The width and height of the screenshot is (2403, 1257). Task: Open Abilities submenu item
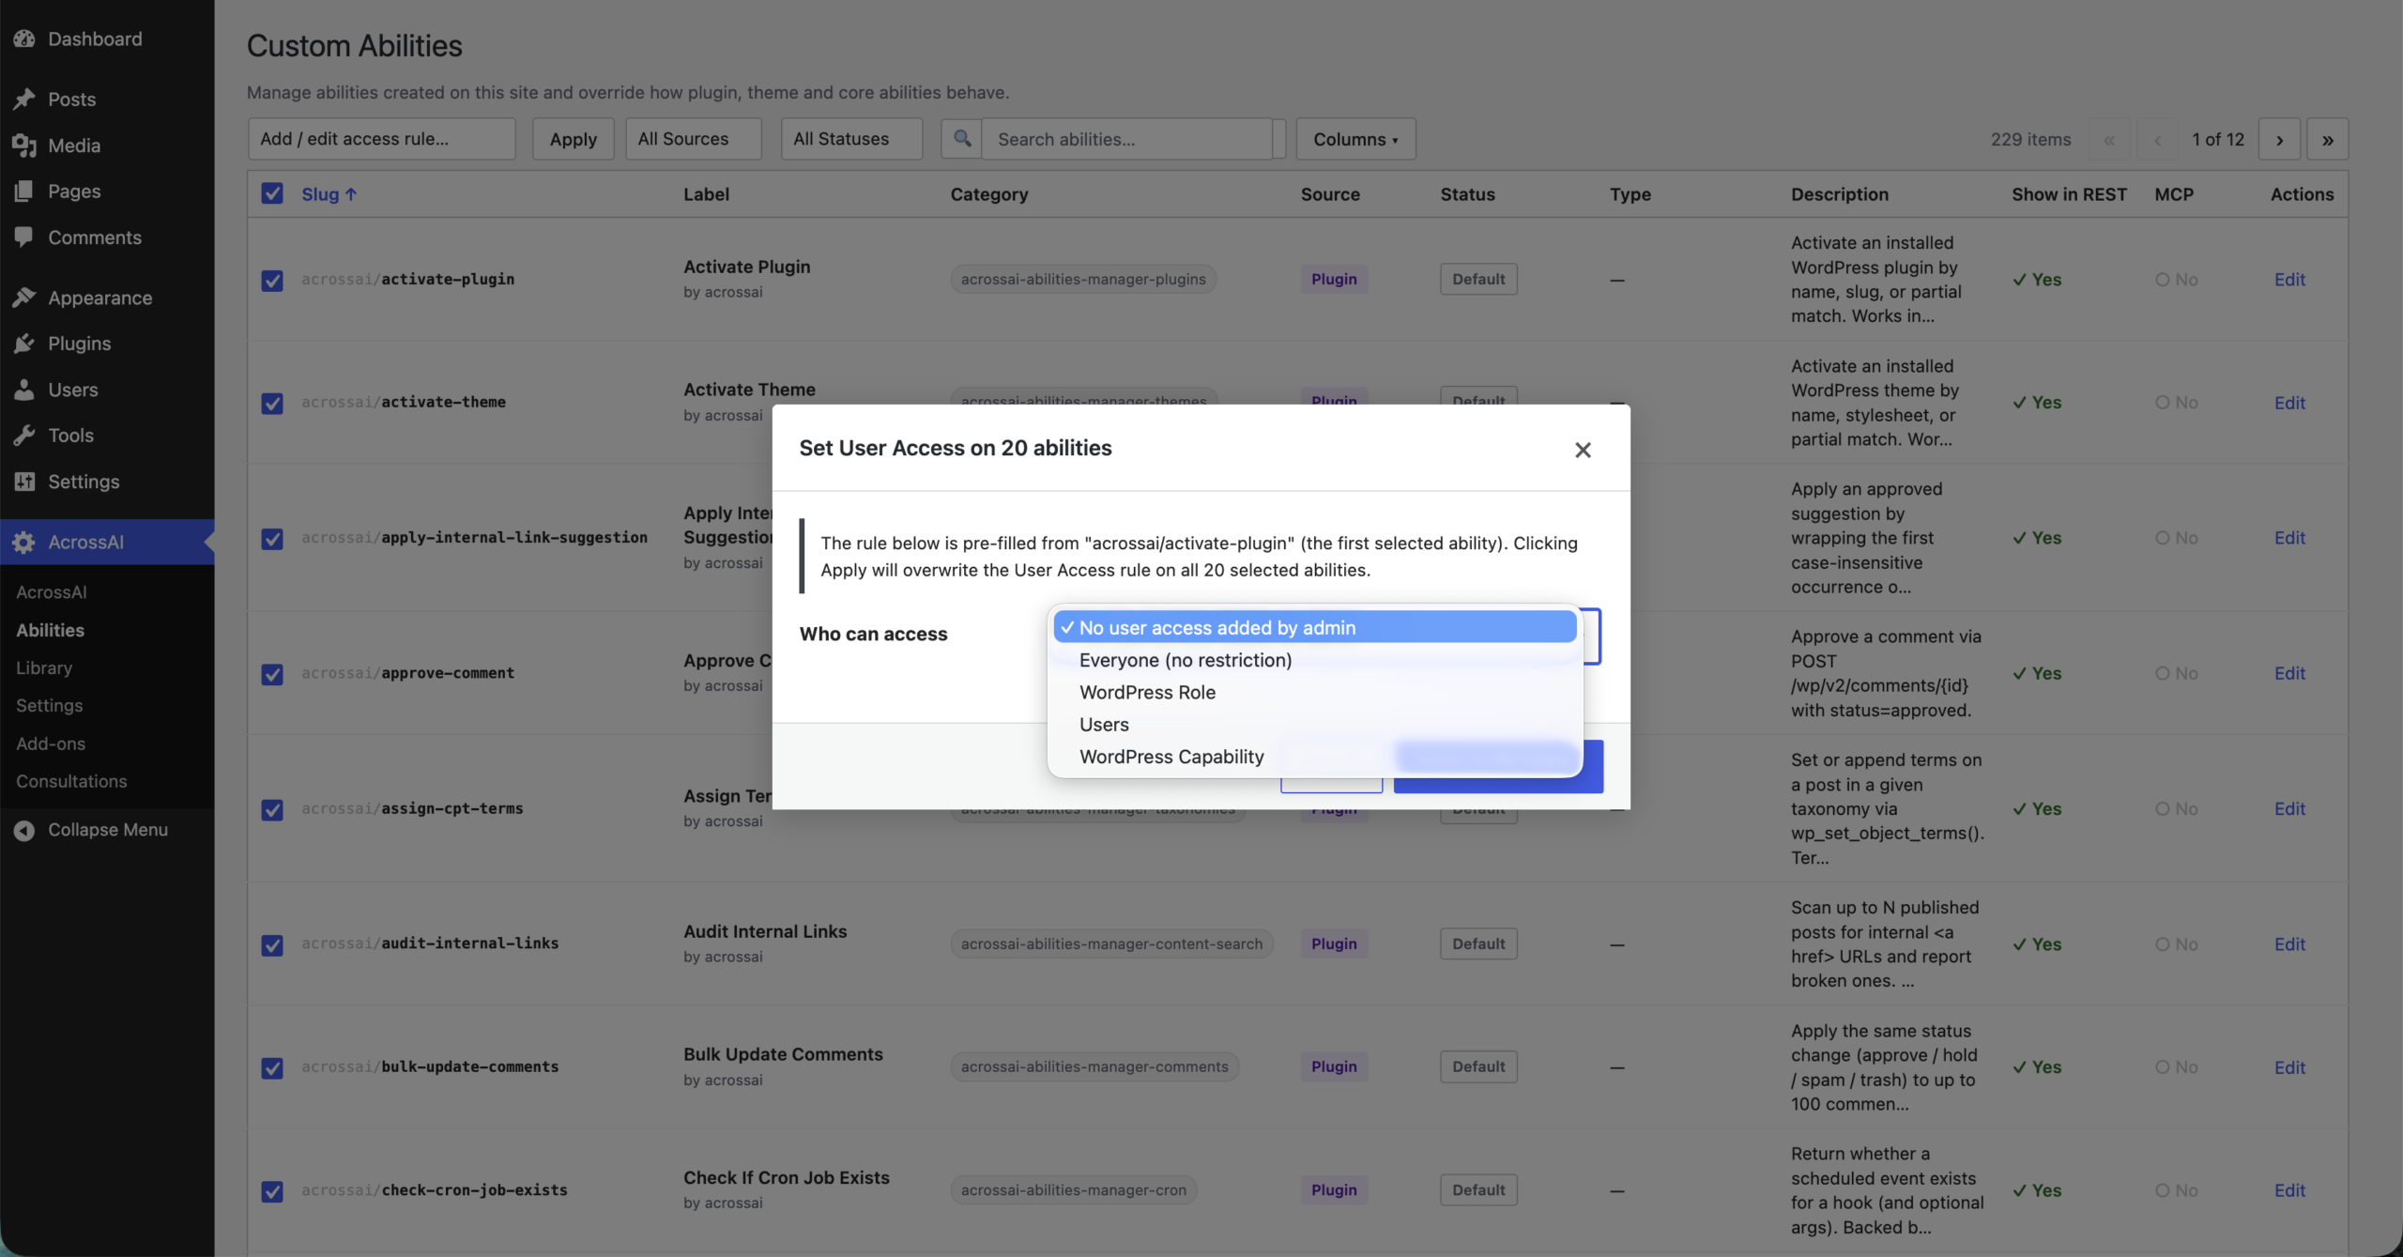pos(50,630)
